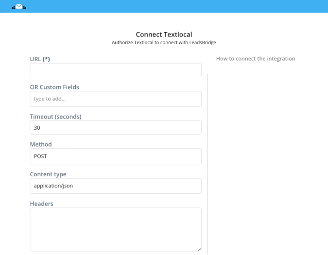328x255 pixels.
Task: Click the 'Timeout (seconds)' label
Action: coord(56,117)
